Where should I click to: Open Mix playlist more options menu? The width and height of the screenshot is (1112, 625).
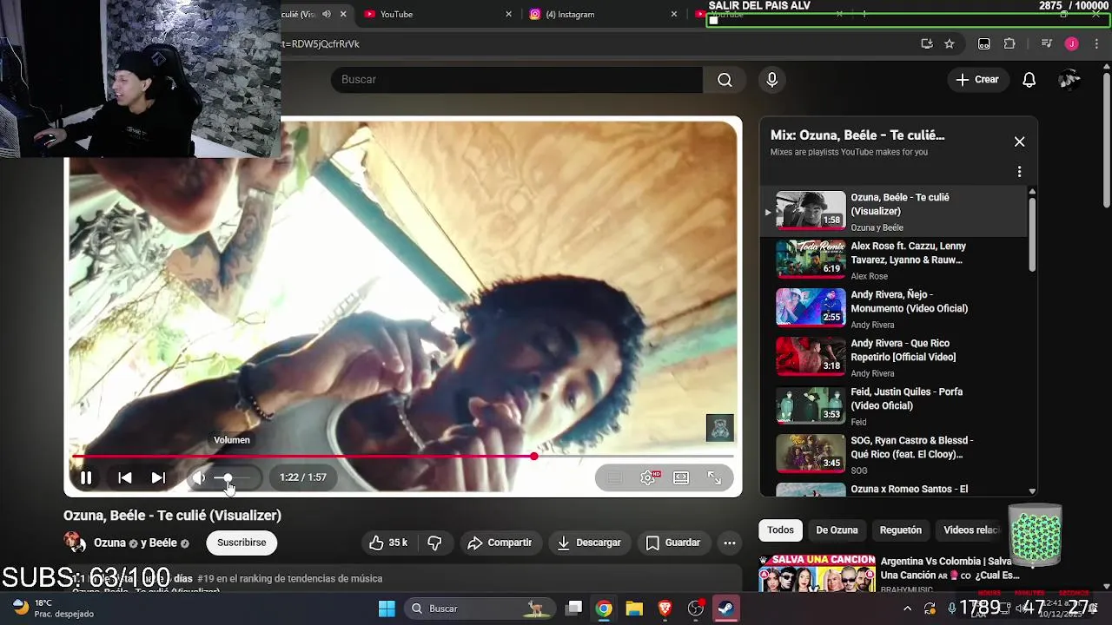pyautogui.click(x=1019, y=172)
